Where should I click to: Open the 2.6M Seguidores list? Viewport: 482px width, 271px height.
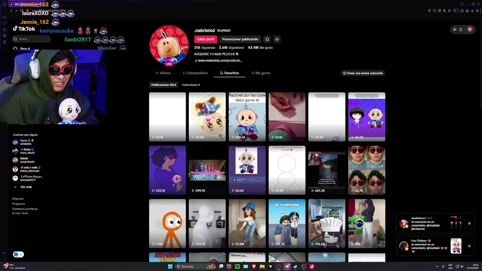(231, 48)
